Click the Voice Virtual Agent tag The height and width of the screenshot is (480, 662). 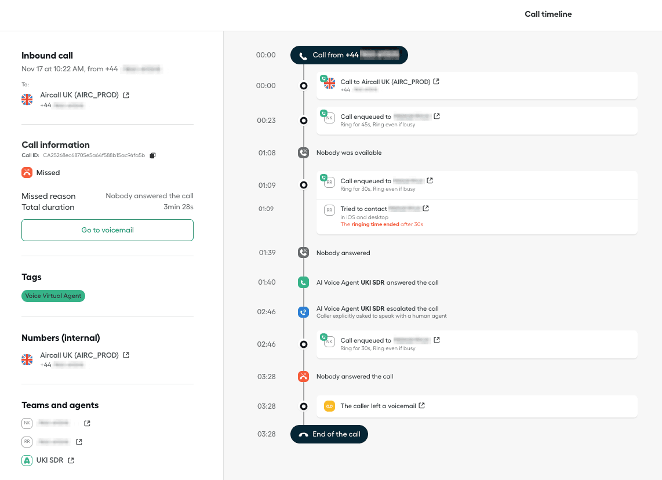point(53,296)
